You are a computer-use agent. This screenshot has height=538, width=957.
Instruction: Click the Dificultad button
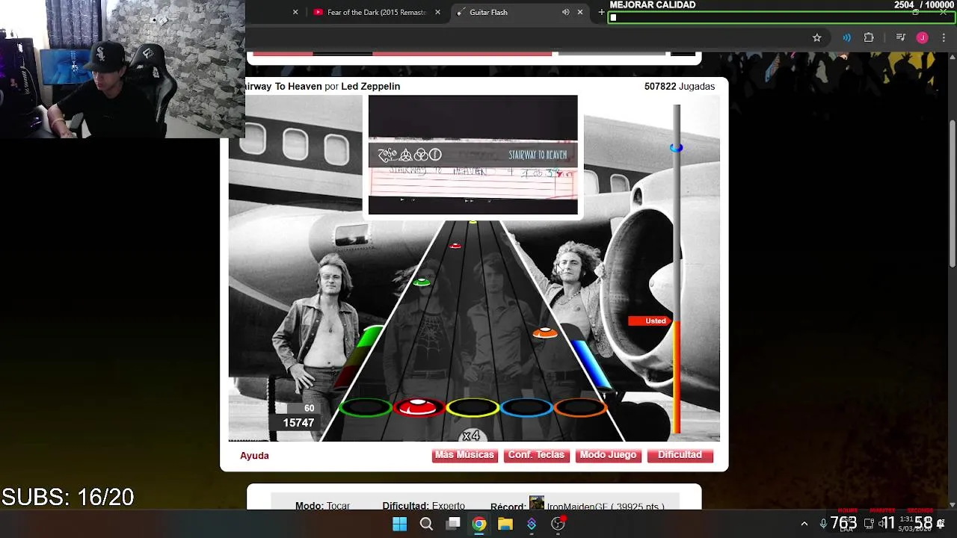click(x=680, y=455)
